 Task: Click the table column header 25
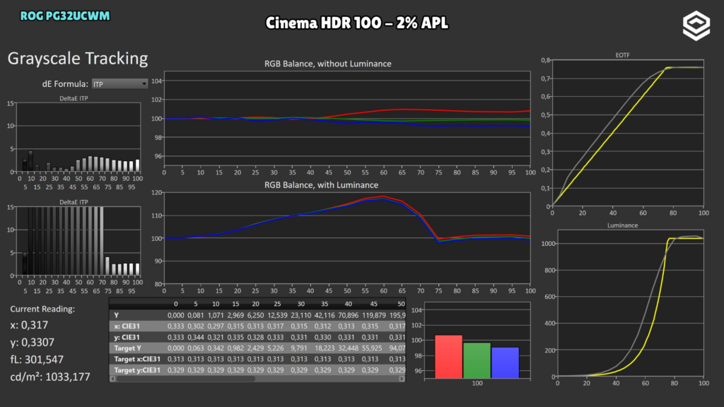277,304
